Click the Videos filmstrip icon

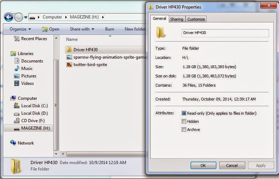point(17,83)
